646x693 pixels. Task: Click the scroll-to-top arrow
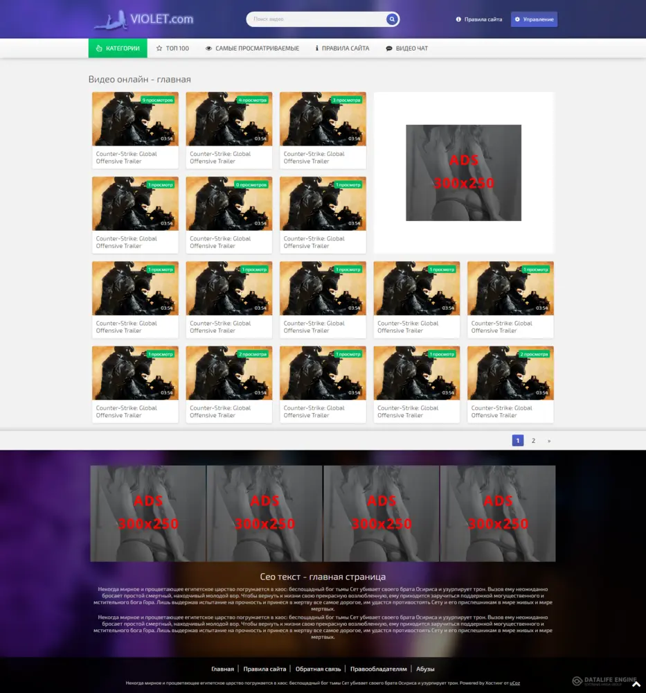click(636, 684)
